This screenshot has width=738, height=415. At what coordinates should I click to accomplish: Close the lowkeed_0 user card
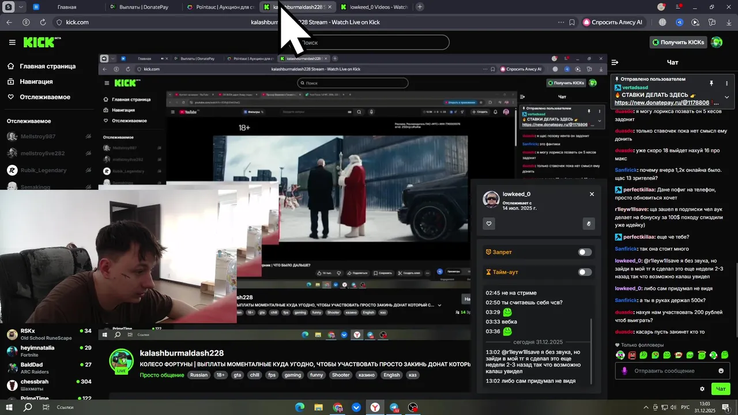(x=592, y=194)
